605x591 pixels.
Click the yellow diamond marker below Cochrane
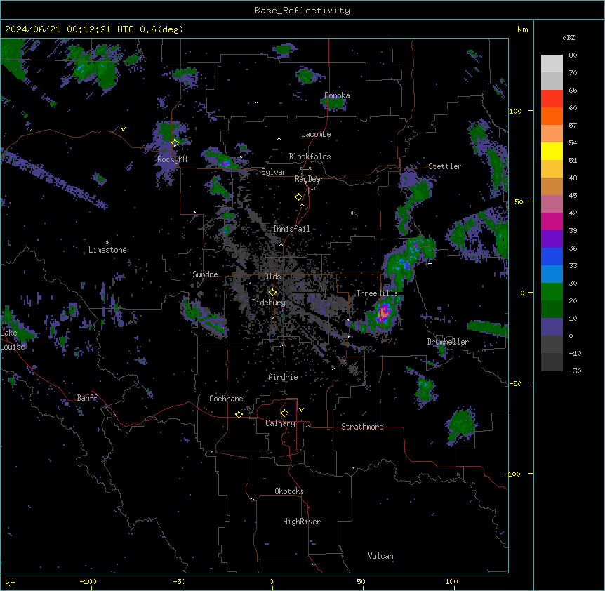(239, 414)
